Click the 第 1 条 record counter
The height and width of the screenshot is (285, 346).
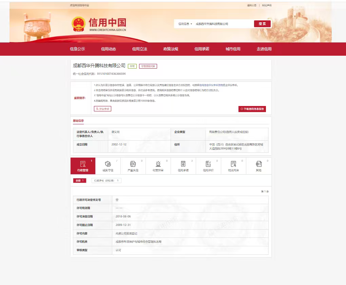[x=265, y=191]
